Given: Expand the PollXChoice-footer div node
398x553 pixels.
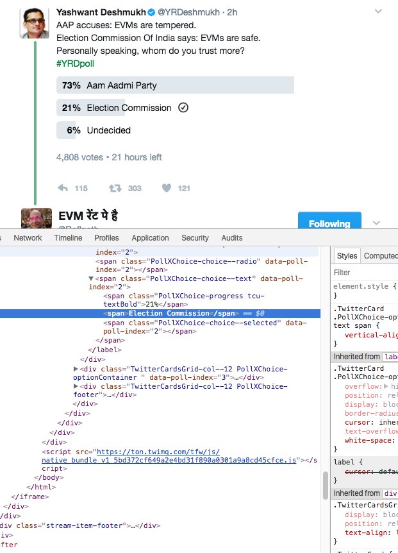Looking at the screenshot, I should pos(76,386).
